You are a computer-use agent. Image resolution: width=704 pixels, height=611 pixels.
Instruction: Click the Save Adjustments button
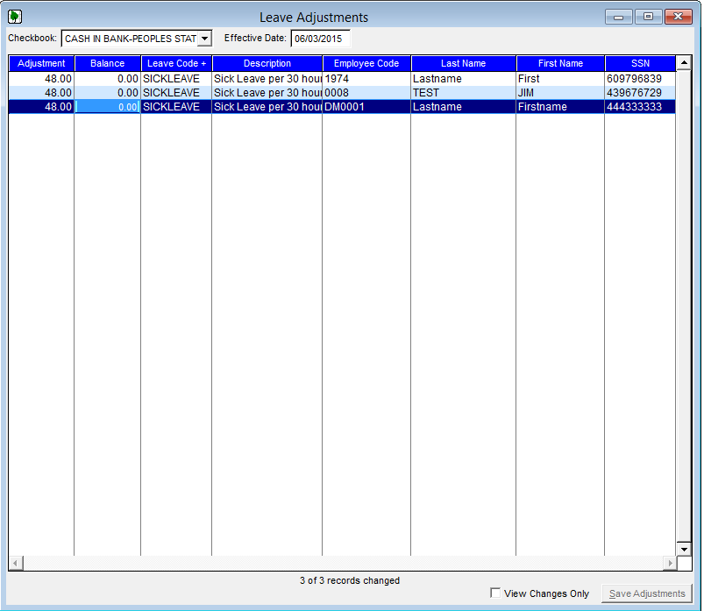[x=646, y=593]
